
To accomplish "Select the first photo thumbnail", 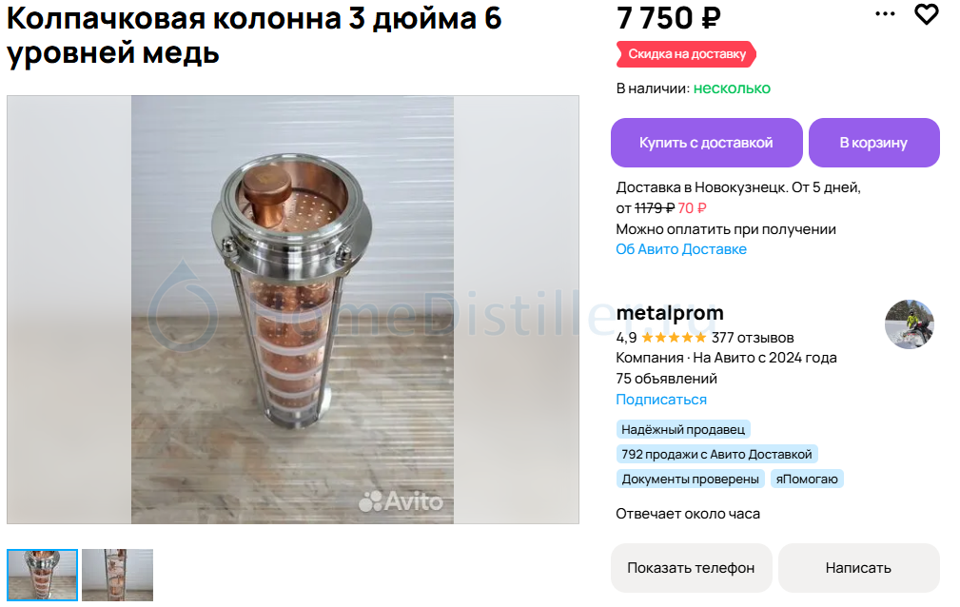I will pos(42,575).
